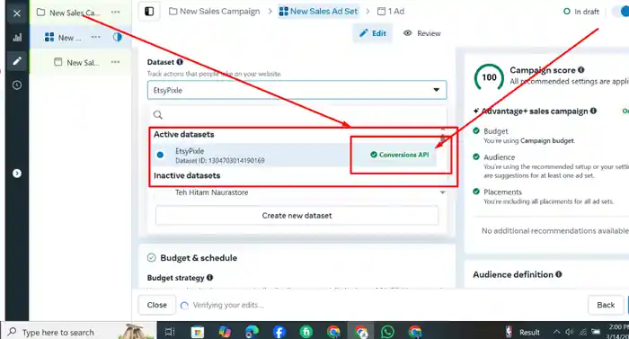
Task: Show the Campaign score info icon
Action: (x=580, y=70)
